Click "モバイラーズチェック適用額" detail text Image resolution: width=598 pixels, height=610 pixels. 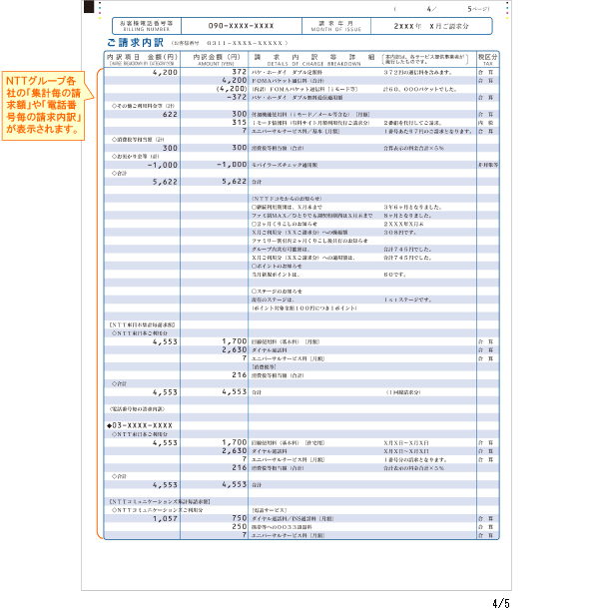point(285,166)
